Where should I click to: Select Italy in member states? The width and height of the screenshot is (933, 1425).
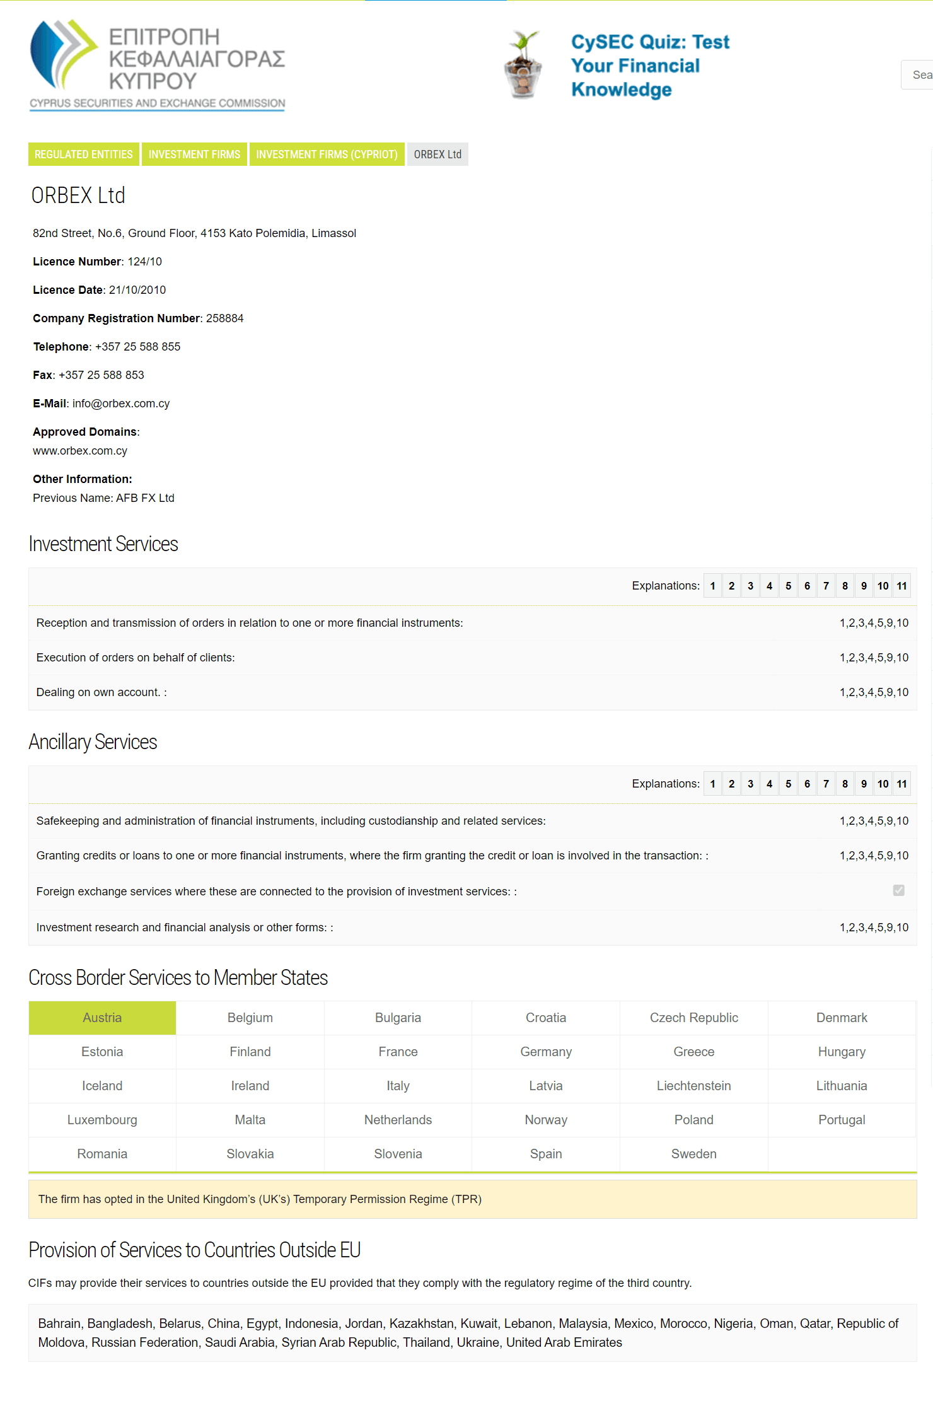(x=398, y=1086)
